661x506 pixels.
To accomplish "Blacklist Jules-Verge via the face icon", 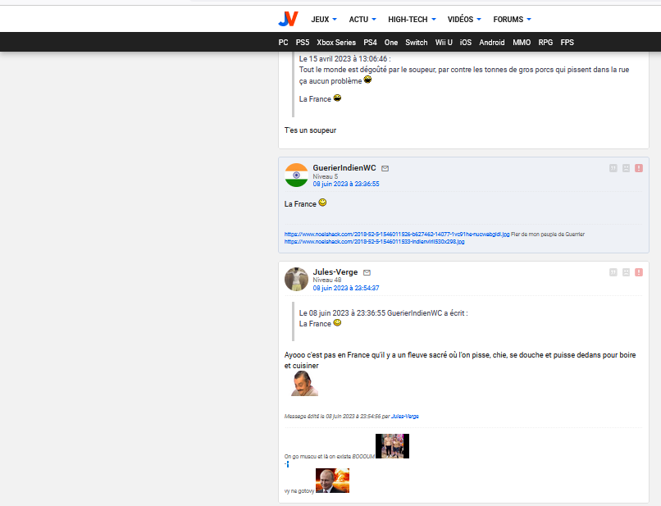I will point(626,272).
